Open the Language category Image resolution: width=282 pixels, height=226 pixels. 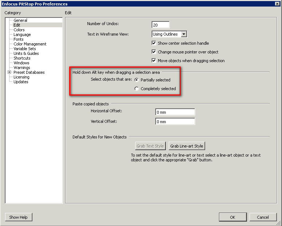coord(22,35)
